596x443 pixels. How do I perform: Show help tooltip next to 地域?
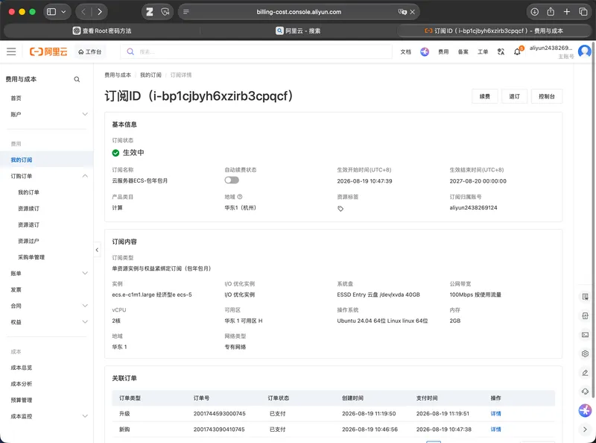[x=240, y=197]
